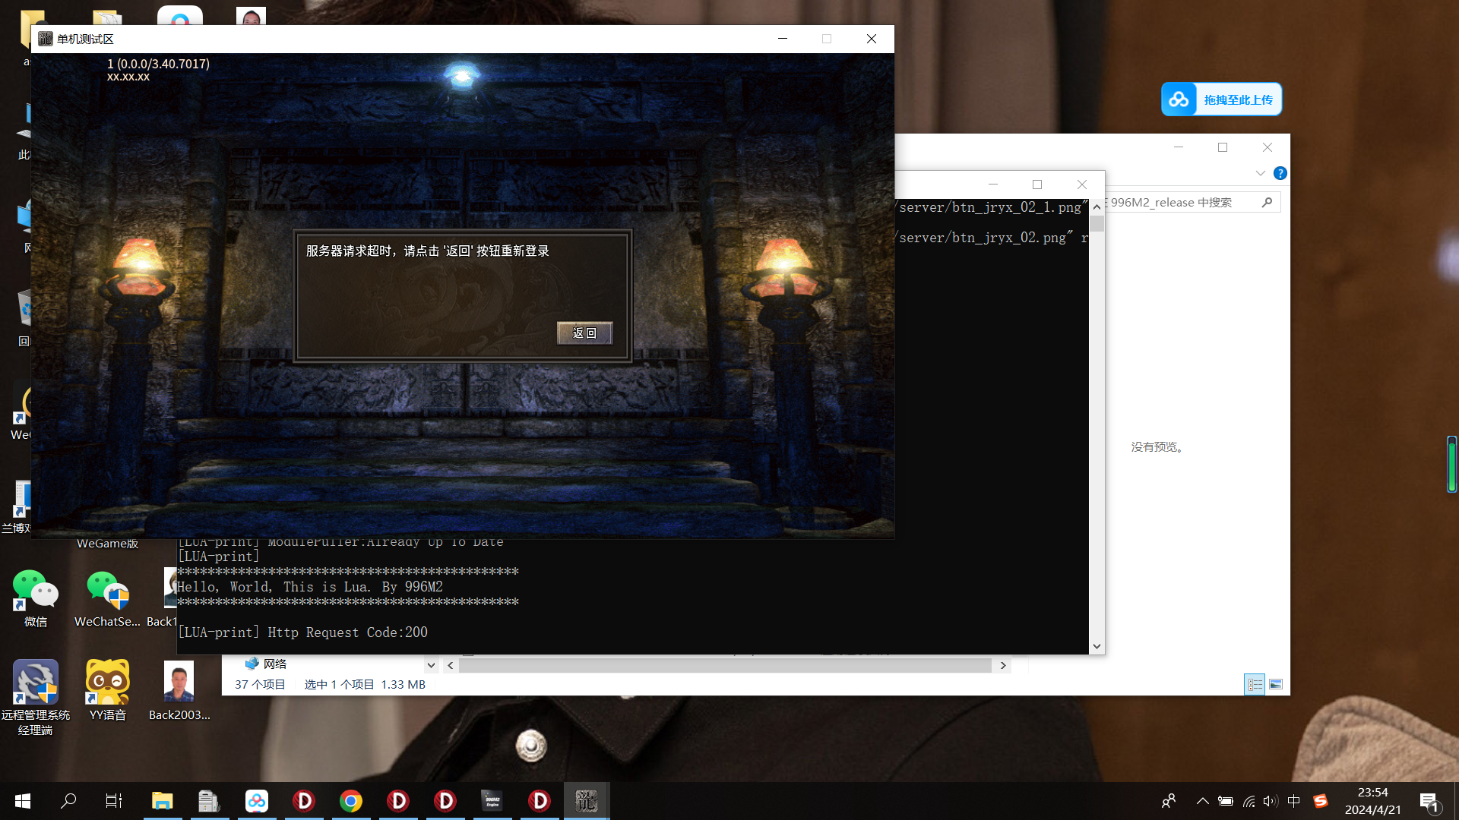Click the volume speaker tray icon

click(1271, 801)
